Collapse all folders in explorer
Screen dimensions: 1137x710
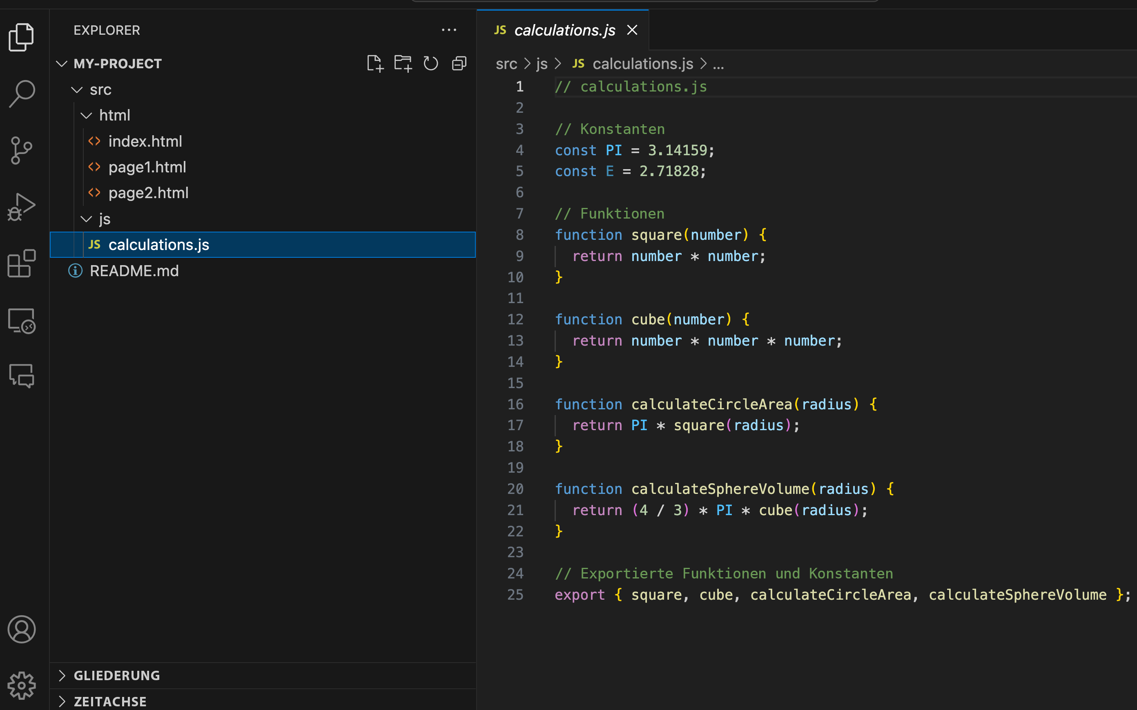[459, 63]
